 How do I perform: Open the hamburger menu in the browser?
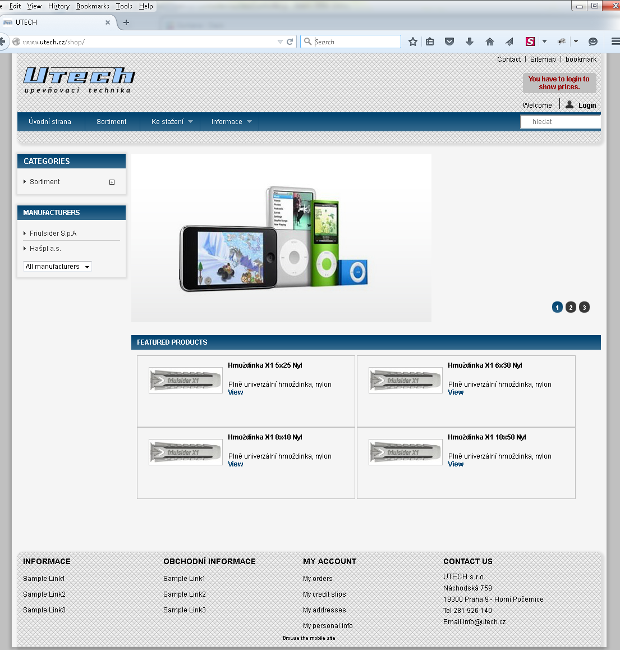pyautogui.click(x=615, y=42)
